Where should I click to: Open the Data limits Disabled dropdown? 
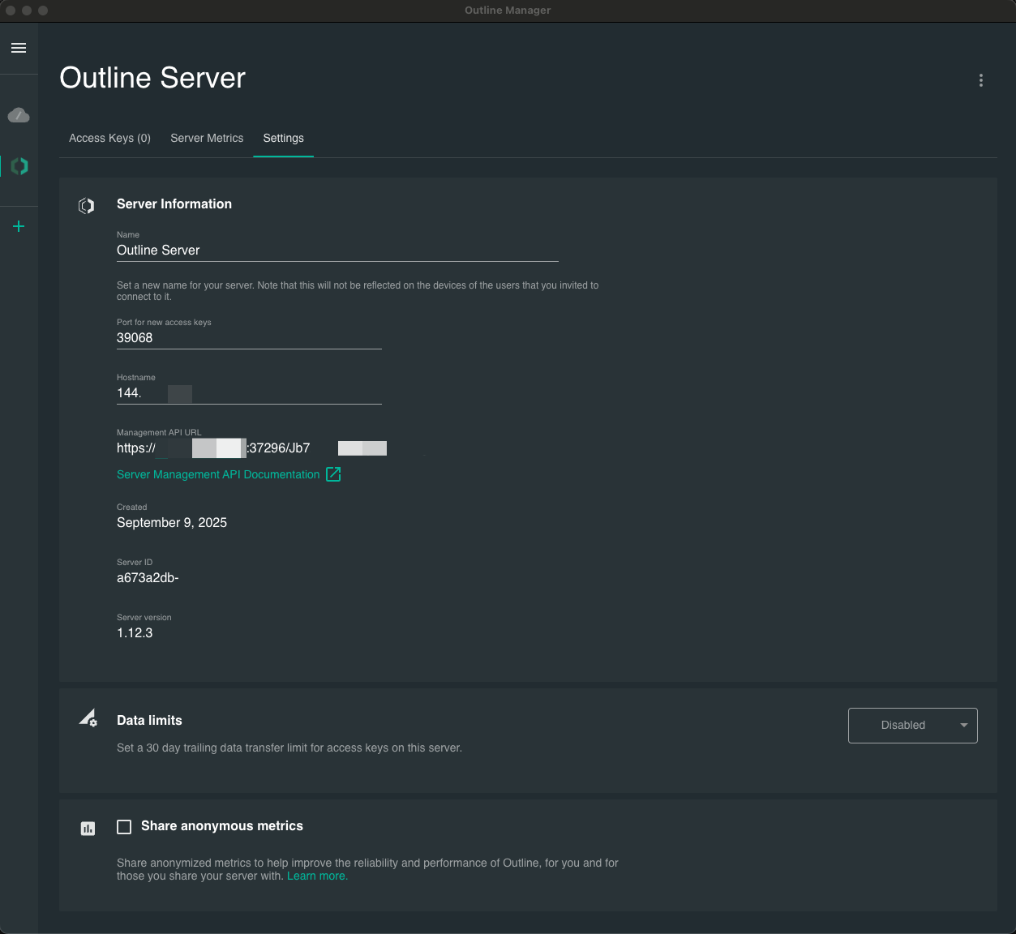point(913,726)
